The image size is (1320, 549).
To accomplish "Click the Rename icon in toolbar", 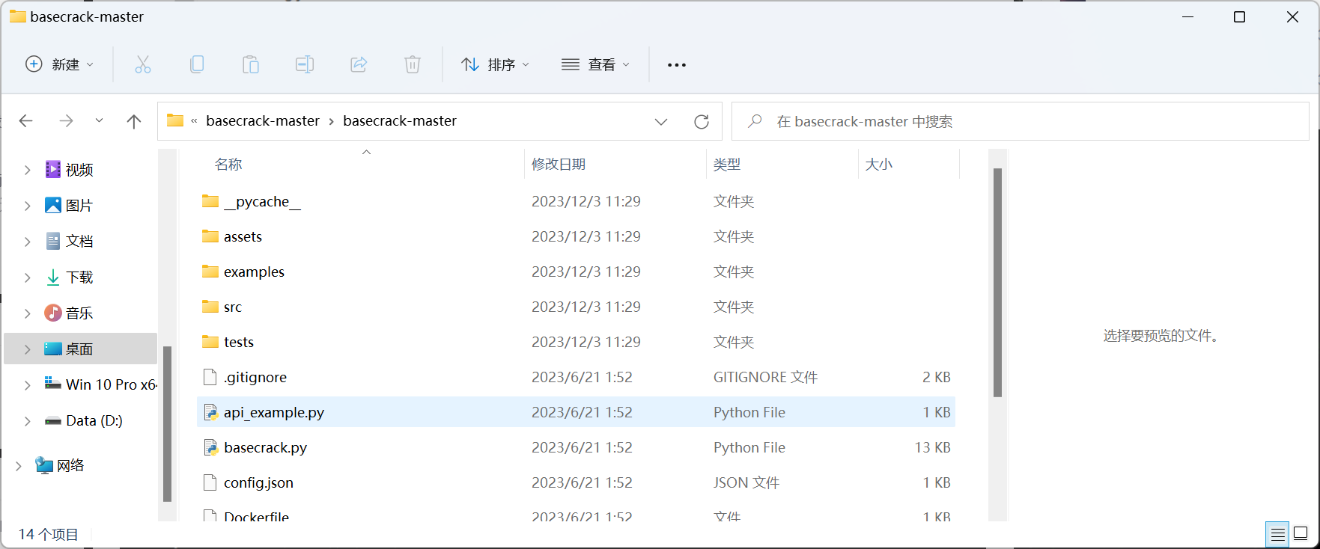I will point(305,65).
